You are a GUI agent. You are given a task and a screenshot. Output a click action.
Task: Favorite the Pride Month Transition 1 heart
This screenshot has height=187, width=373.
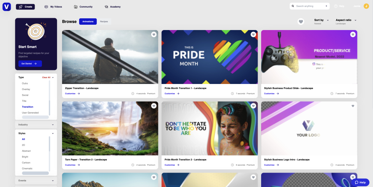[x=253, y=35]
